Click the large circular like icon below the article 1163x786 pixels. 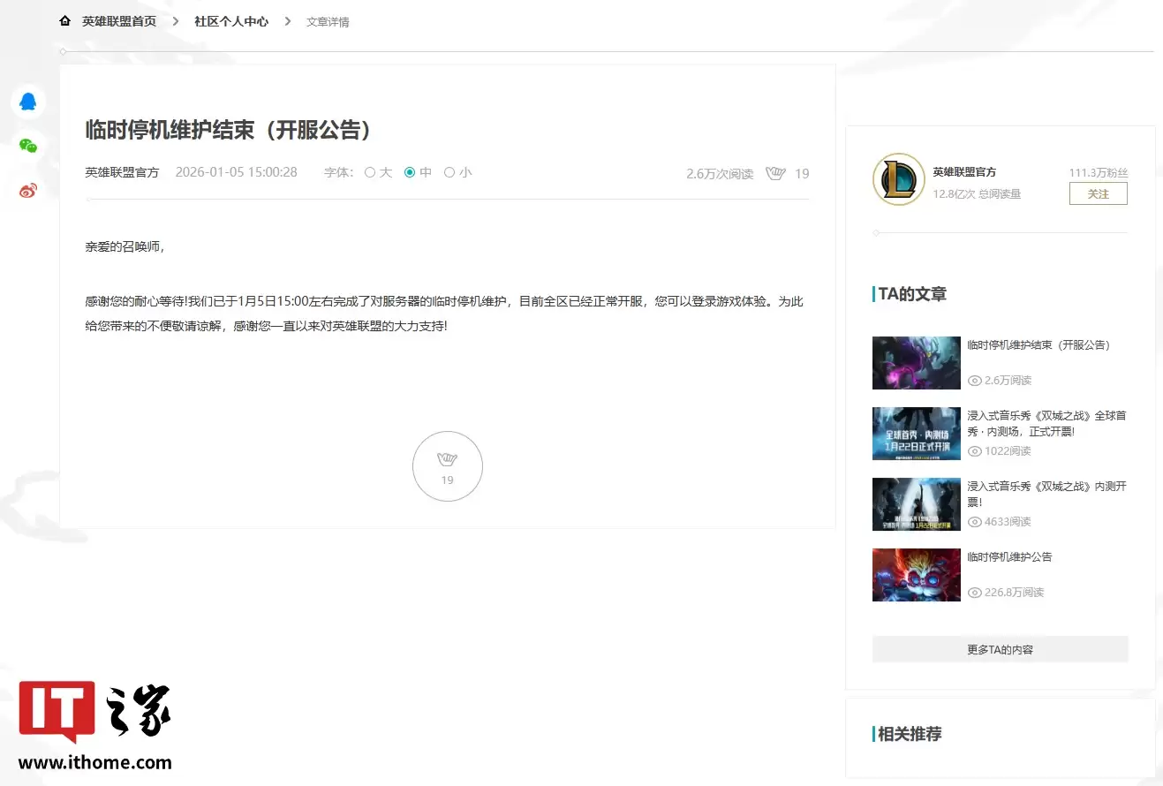coord(447,466)
